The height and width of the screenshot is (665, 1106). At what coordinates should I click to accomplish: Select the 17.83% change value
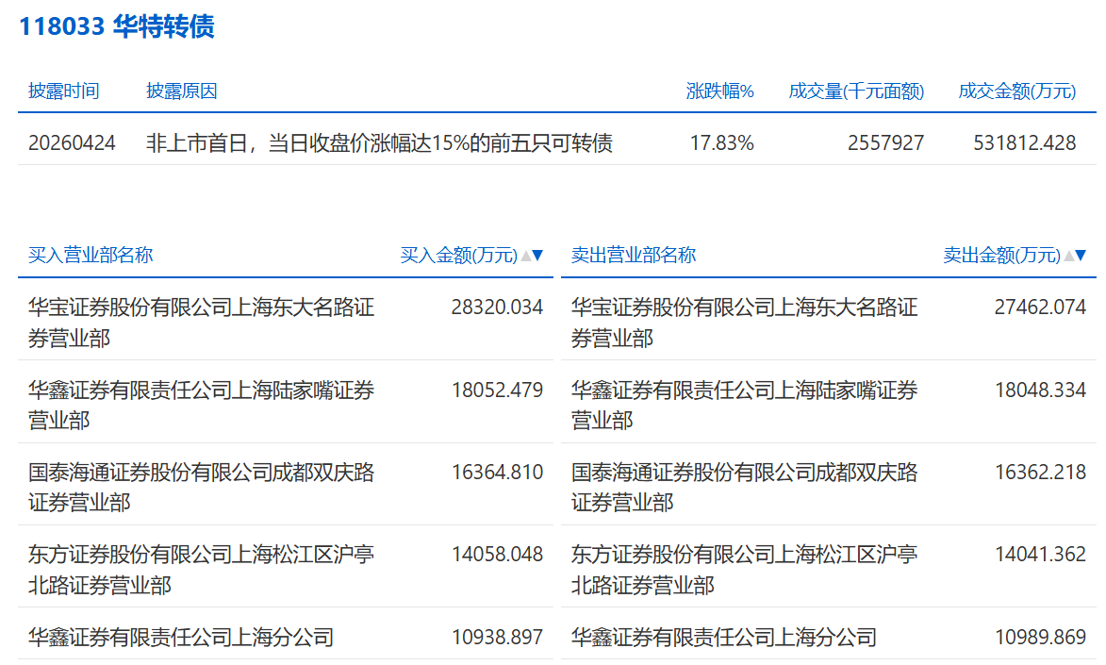click(721, 143)
